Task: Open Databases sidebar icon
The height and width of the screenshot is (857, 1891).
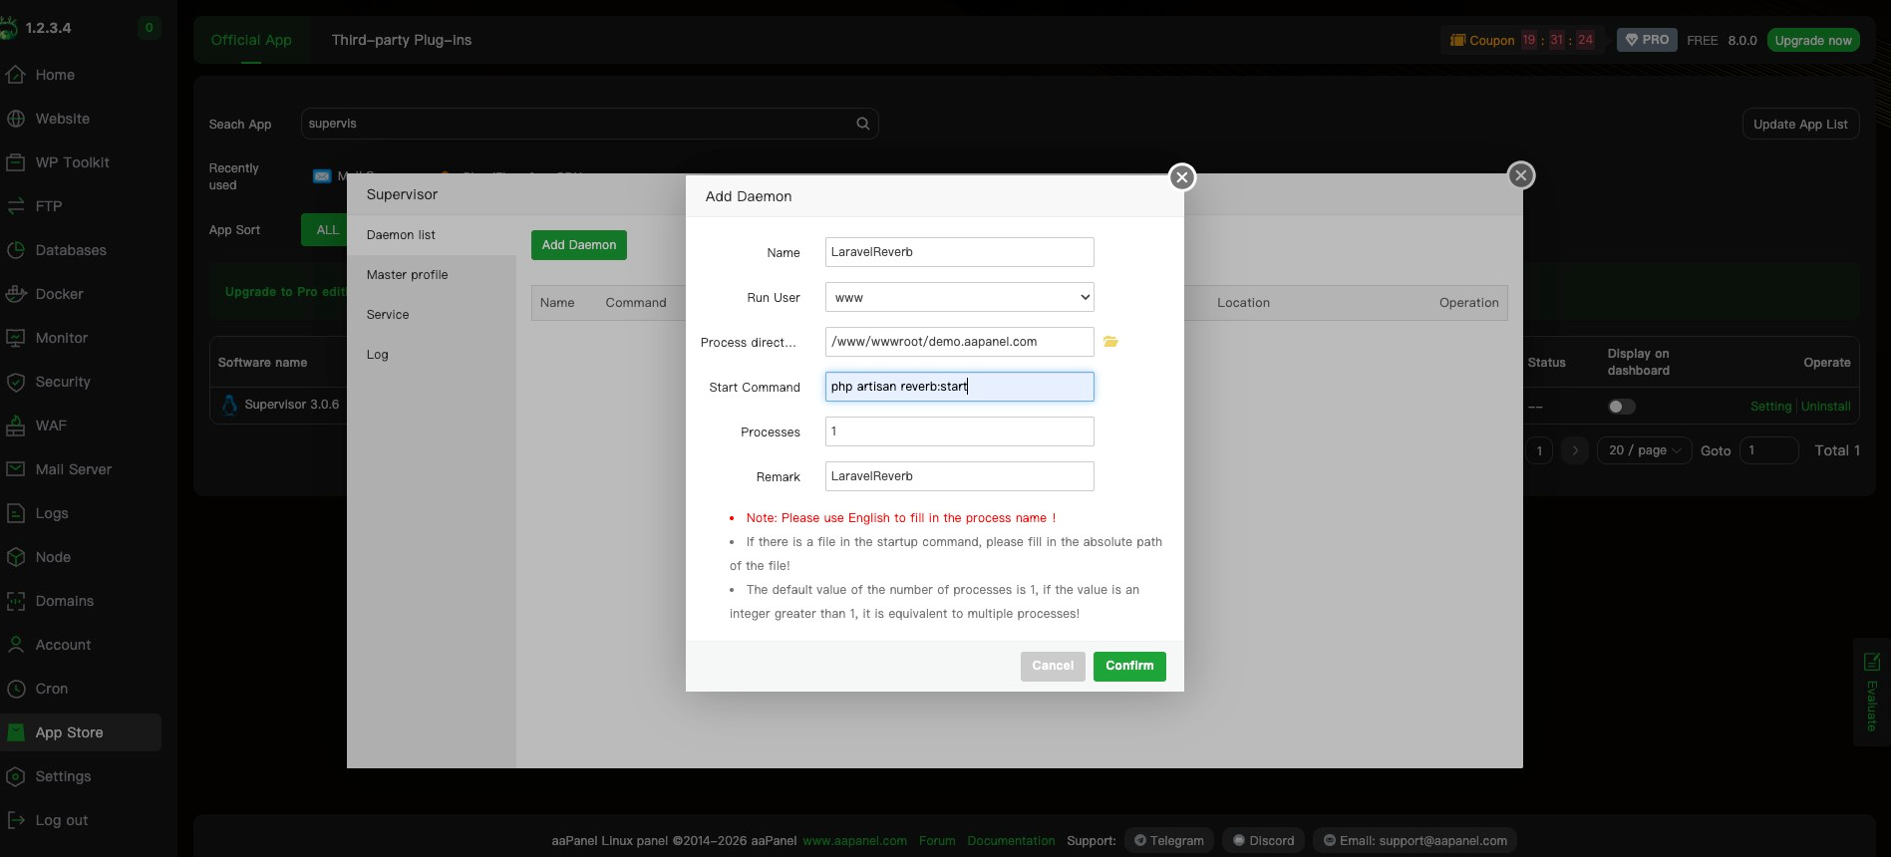Action: click(x=16, y=250)
